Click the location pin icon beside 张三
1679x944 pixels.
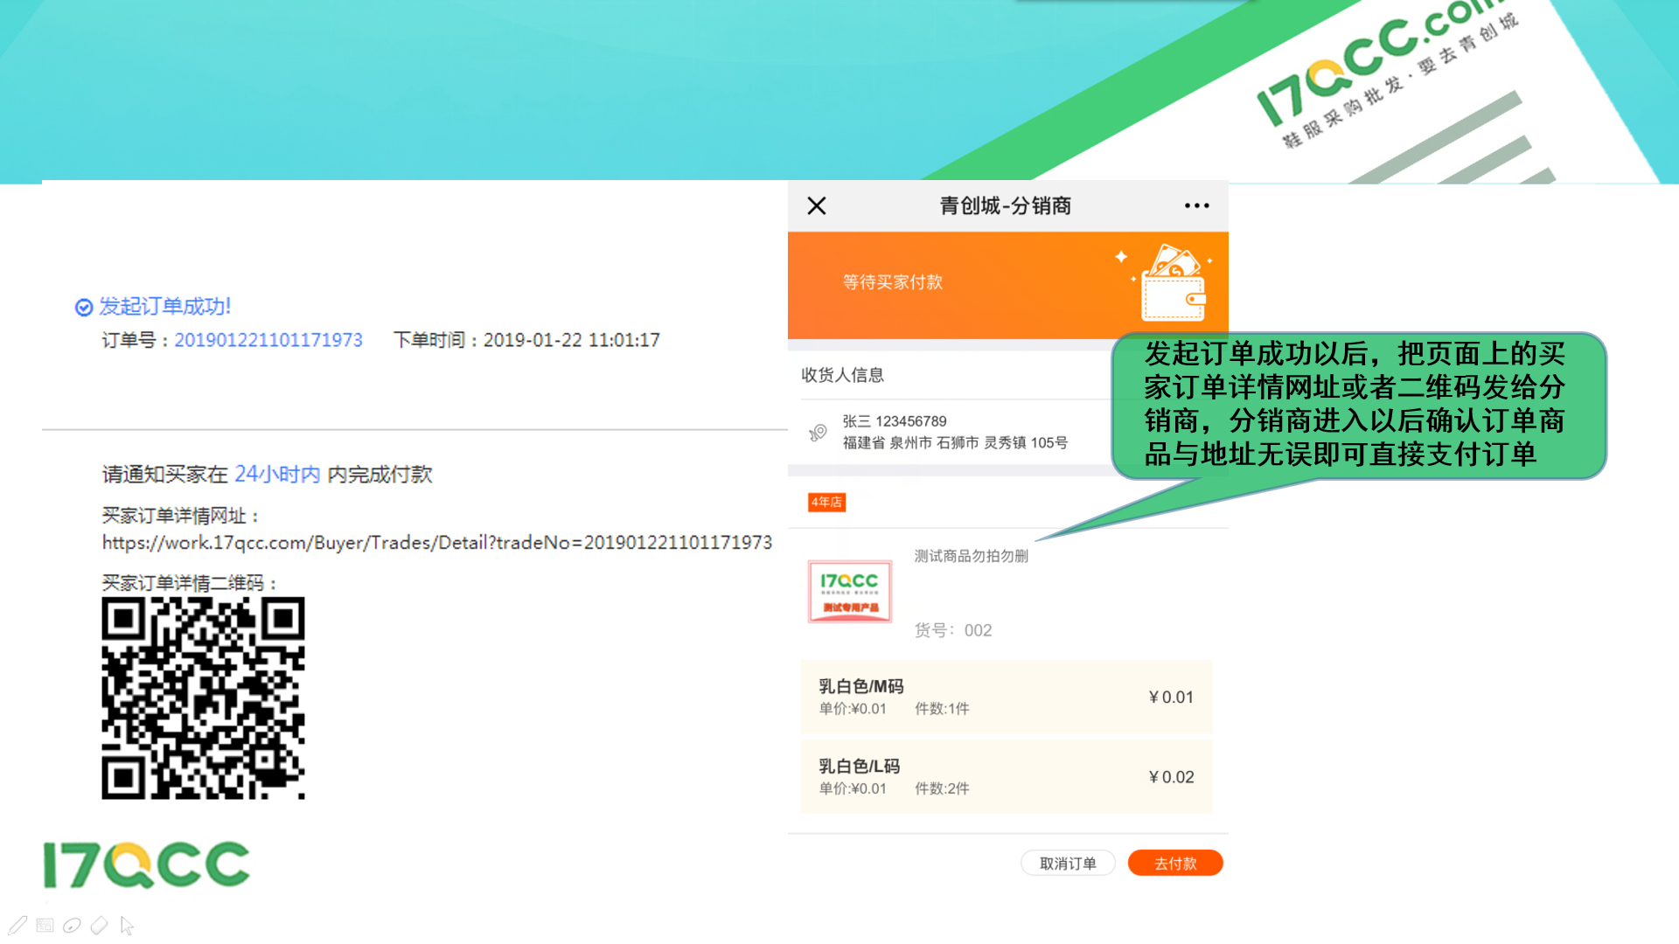click(x=819, y=432)
